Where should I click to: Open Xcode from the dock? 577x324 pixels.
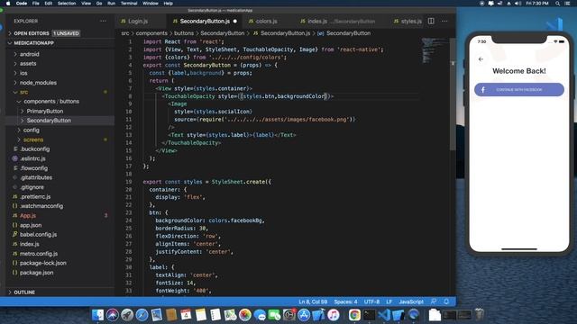pyautogui.click(x=318, y=315)
